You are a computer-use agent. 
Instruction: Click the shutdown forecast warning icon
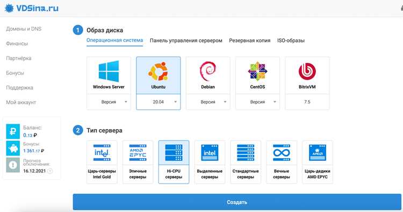tap(13, 165)
